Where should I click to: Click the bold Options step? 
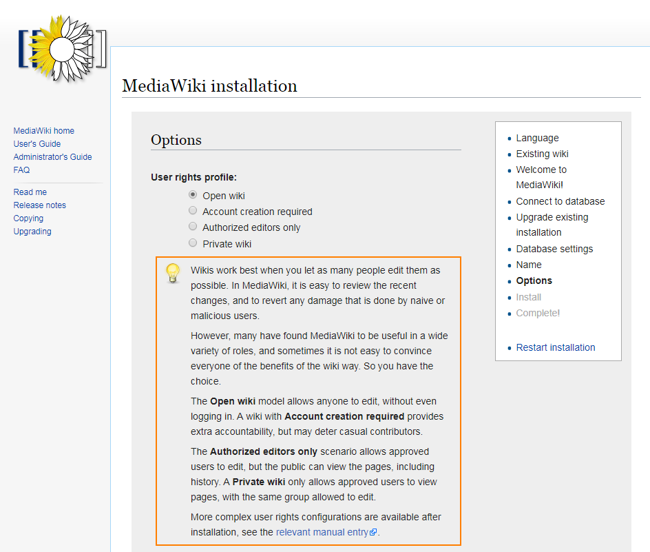click(x=534, y=280)
